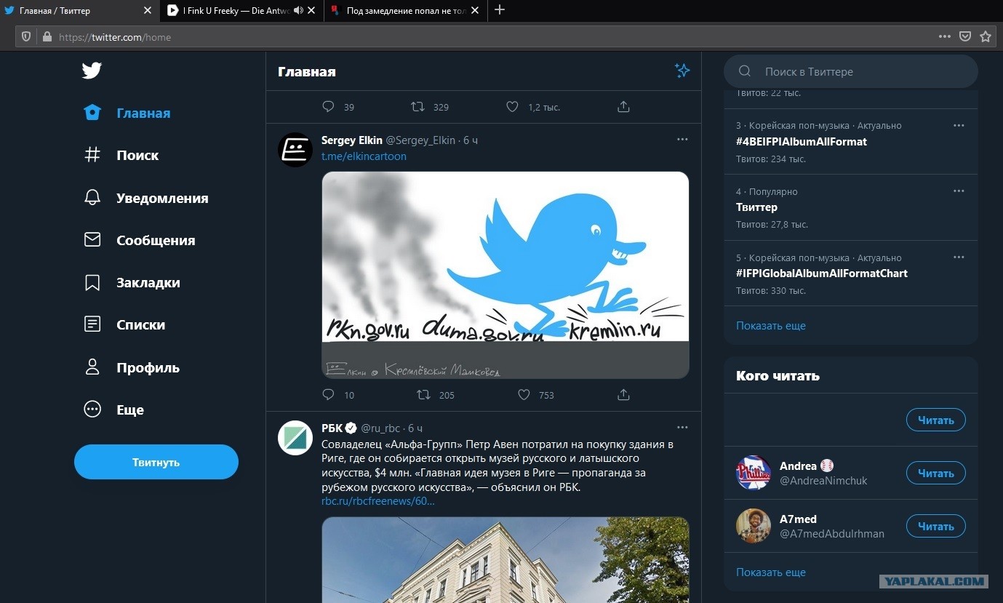
Task: Click the retweet icon showing 329
Action: pos(417,107)
